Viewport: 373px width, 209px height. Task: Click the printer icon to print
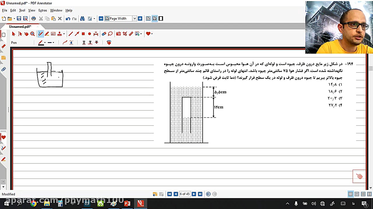pos(34,19)
